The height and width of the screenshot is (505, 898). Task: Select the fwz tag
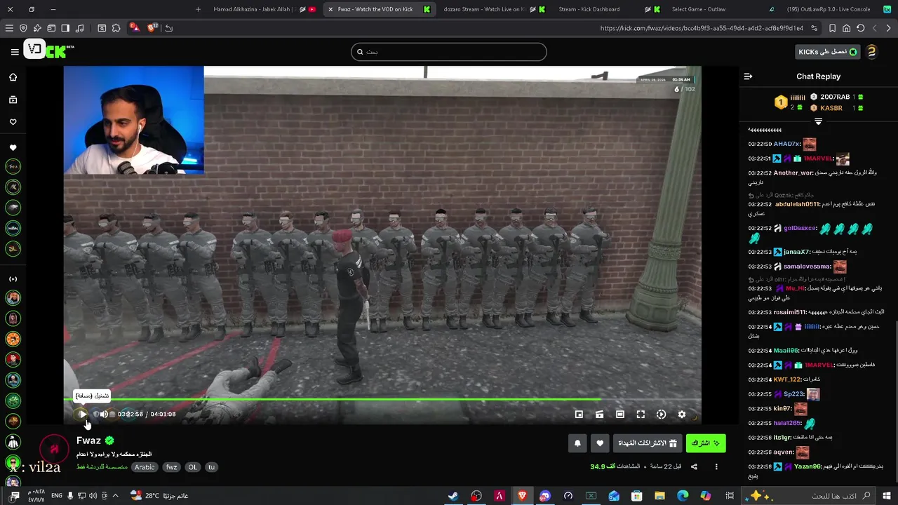[171, 467]
